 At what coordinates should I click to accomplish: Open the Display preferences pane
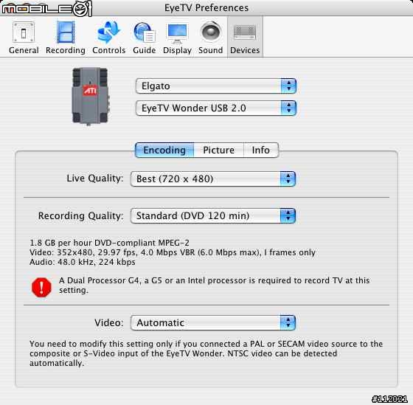pyautogui.click(x=177, y=38)
